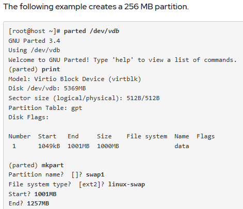The height and width of the screenshot is (209, 243).
Task: Click the 'GNU Parted 3.4' line
Action: (34, 41)
